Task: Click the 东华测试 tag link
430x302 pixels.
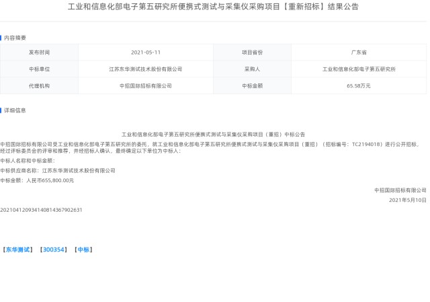Action: (x=18, y=250)
